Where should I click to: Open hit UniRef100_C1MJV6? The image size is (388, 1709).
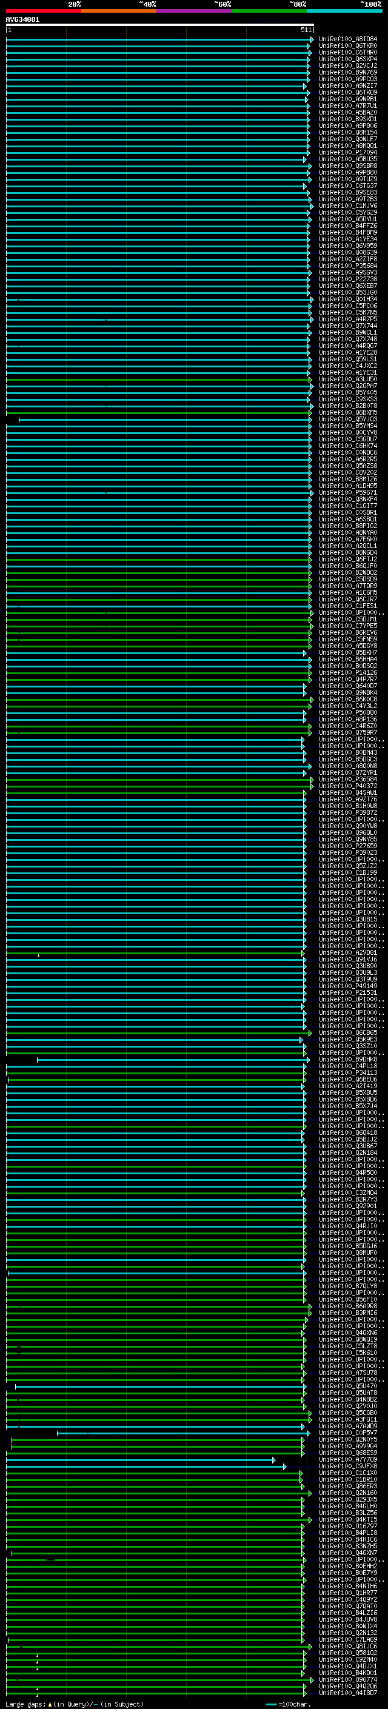(x=348, y=206)
